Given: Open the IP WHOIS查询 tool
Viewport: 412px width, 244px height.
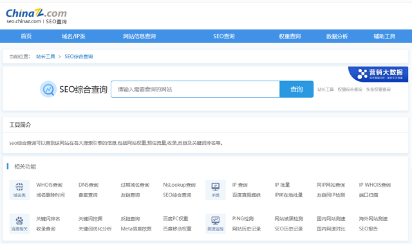Looking at the screenshot, I should (375, 185).
